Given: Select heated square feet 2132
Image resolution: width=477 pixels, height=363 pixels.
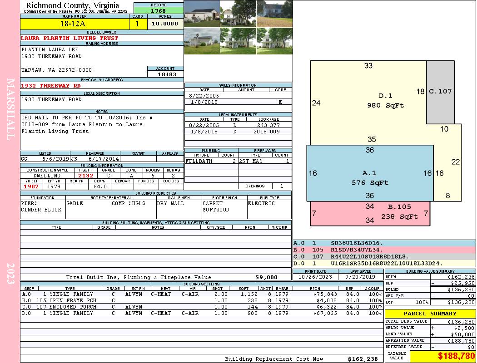Looking at the screenshot, I should tap(86, 176).
